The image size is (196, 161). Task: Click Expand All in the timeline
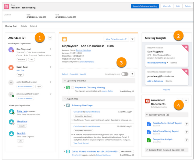(74, 74)
